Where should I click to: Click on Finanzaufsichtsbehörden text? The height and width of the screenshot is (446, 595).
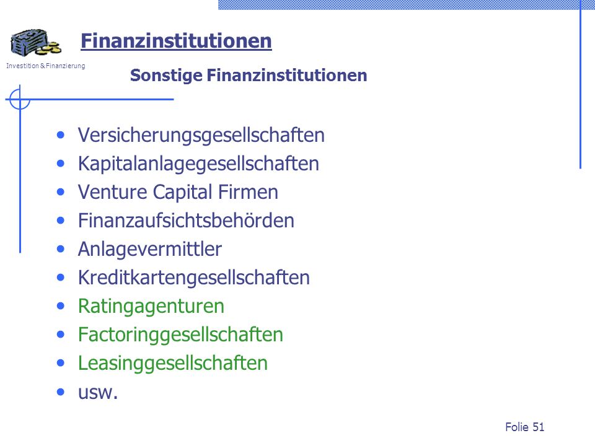point(186,221)
